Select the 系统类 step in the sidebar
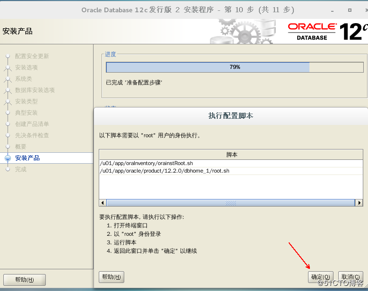This screenshot has height=291, width=368. pos(24,79)
